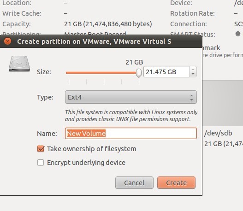The image size is (243, 211).
Task: Enable Encrypt underlying device checkbox
Action: tap(41, 163)
